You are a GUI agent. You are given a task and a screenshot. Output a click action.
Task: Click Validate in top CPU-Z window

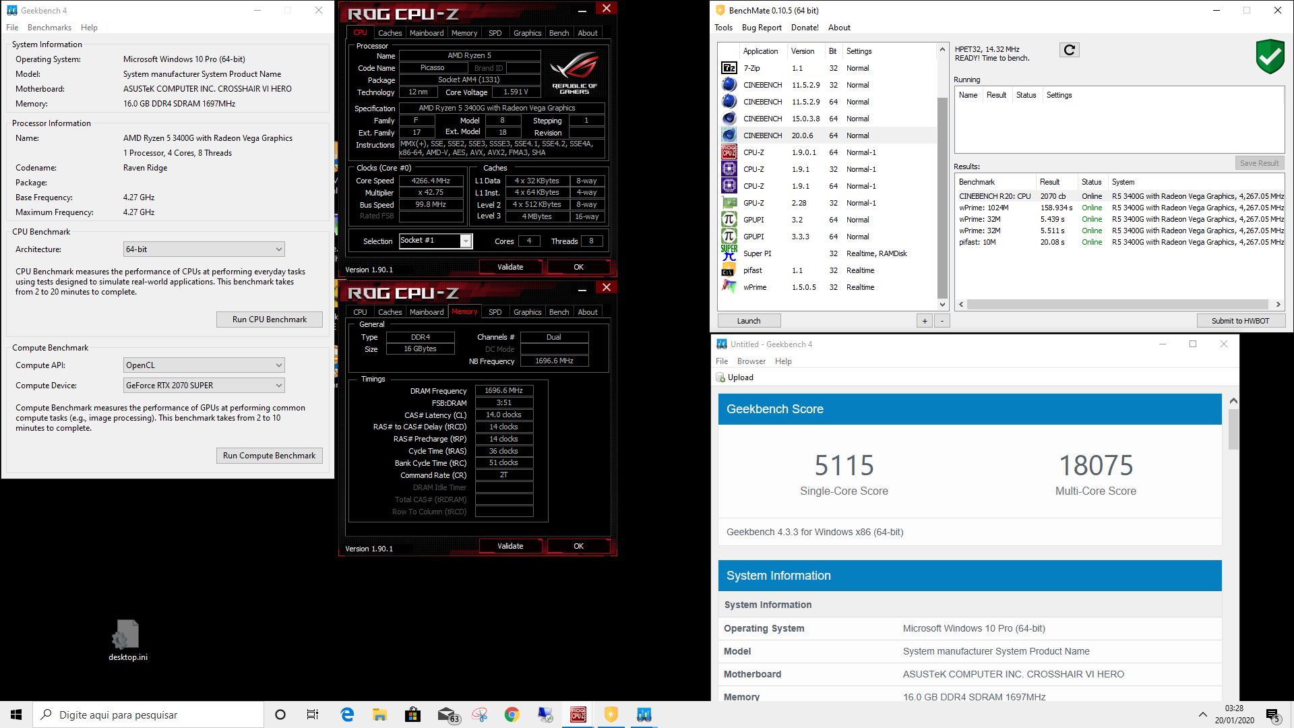[x=510, y=267]
